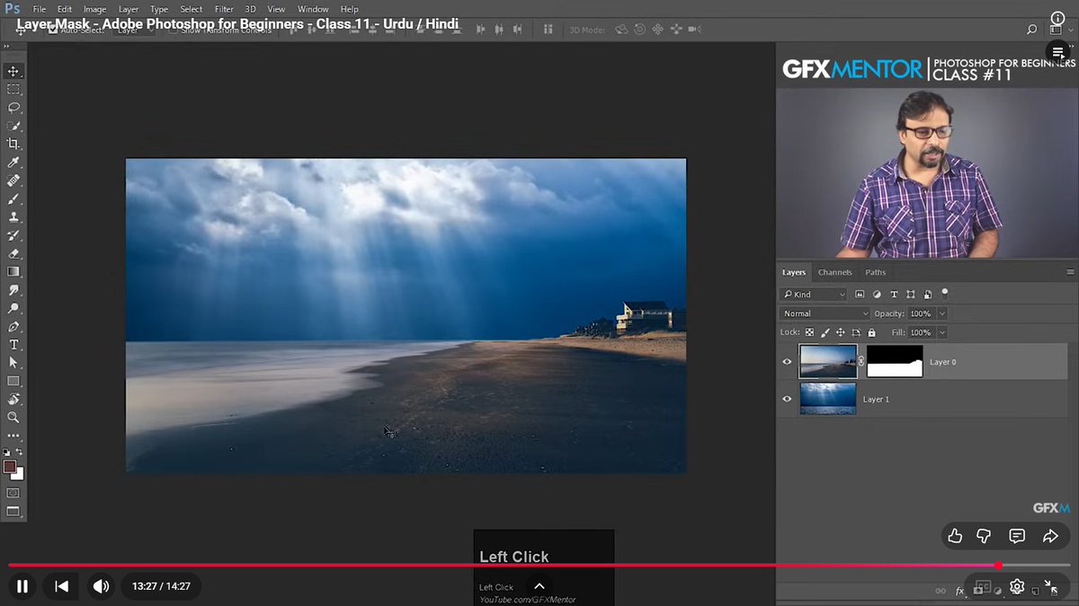
Task: Click the pixel layer filter icon
Action: [860, 294]
